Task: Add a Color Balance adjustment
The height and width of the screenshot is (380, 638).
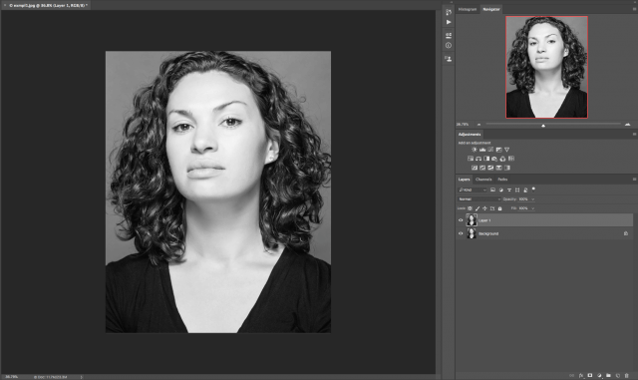Action: (x=478, y=159)
